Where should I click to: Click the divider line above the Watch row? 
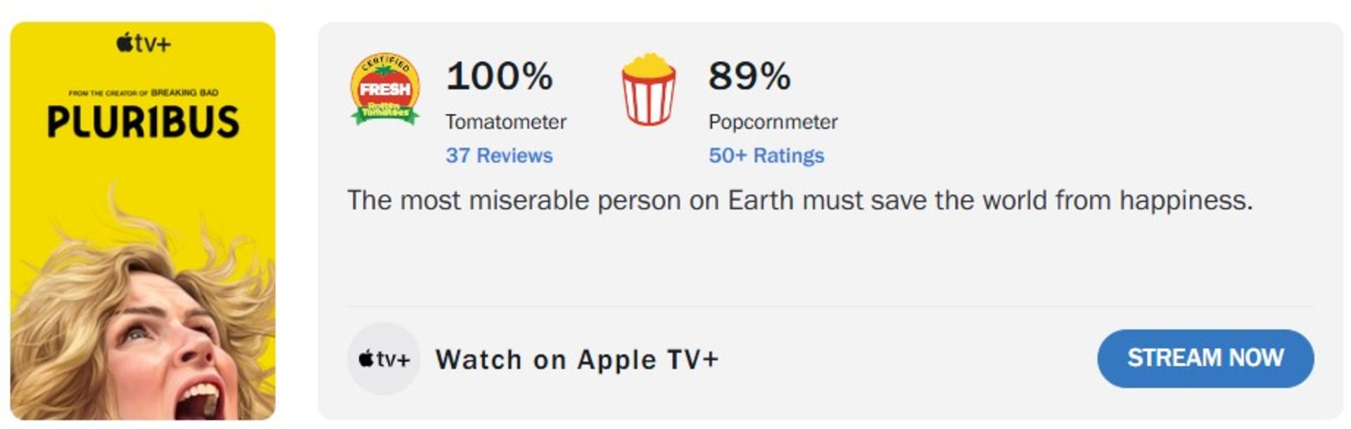pos(829,307)
